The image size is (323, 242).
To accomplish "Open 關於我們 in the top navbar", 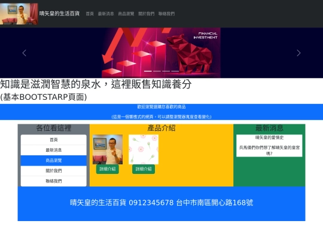I will [147, 14].
